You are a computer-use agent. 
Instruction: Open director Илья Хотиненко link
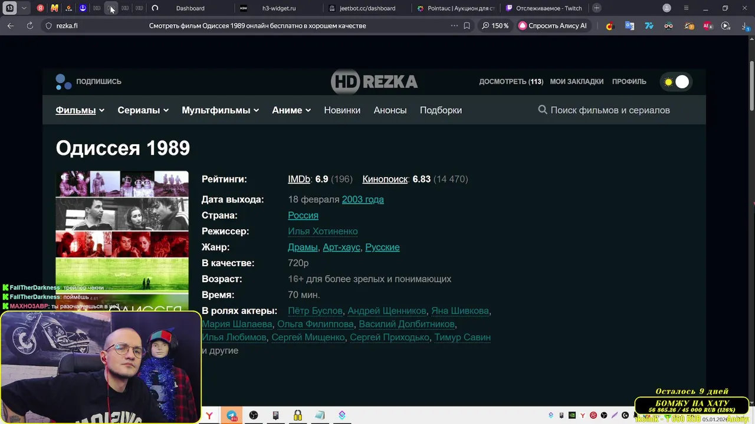tap(323, 231)
